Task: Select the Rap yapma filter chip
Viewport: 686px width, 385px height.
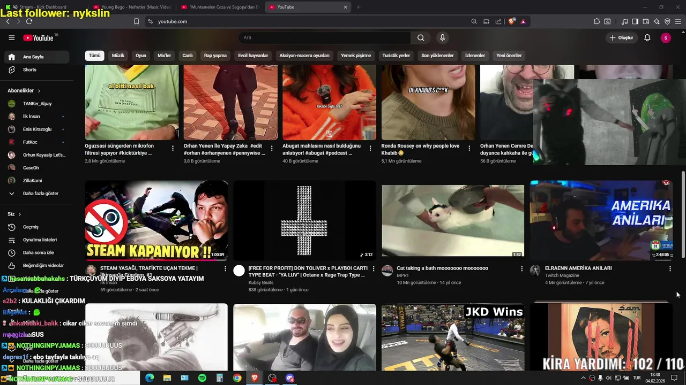Action: tap(215, 56)
